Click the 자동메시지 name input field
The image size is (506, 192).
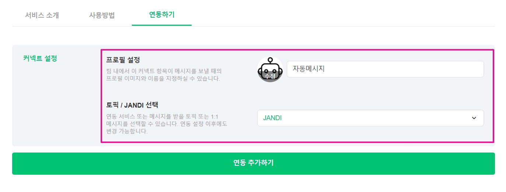385,69
